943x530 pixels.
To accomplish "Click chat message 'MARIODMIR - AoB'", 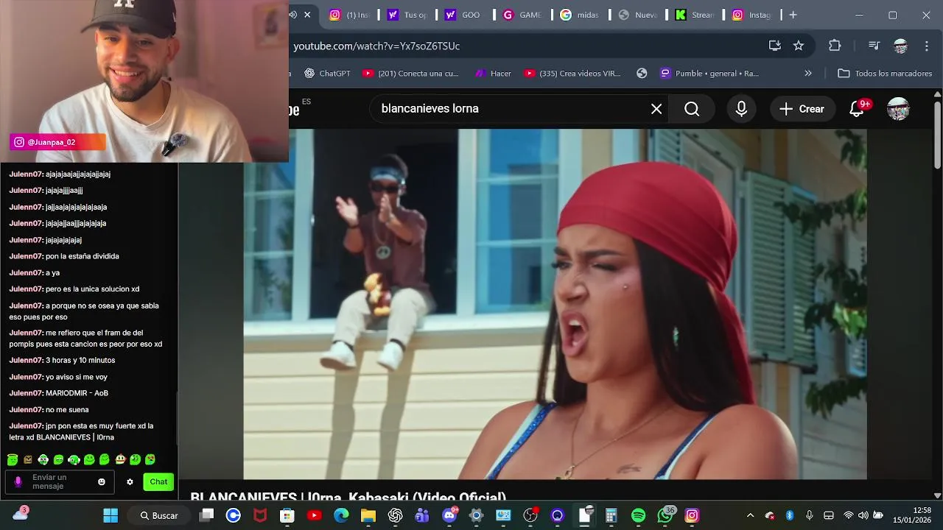I will [77, 393].
